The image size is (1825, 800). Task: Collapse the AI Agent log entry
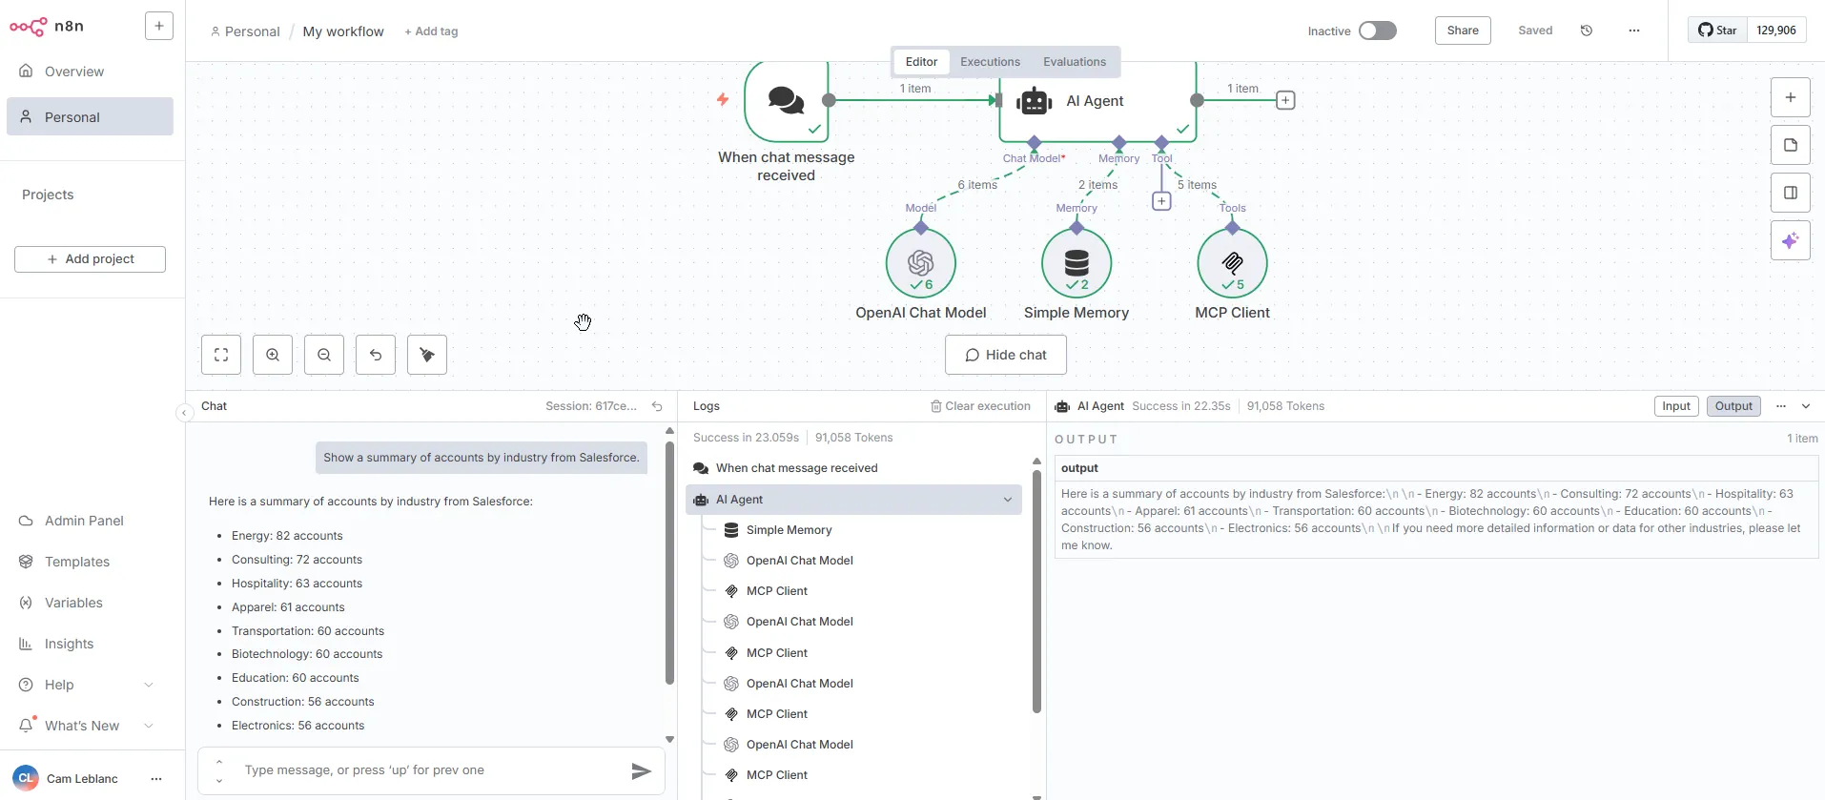[1007, 500]
